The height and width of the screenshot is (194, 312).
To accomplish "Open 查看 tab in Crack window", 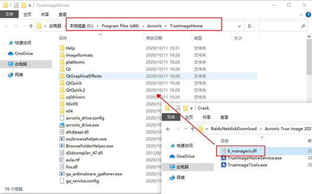I will coord(224,117).
